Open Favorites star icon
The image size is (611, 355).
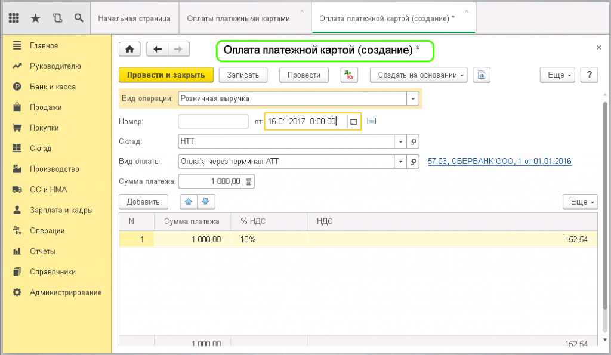click(x=35, y=18)
